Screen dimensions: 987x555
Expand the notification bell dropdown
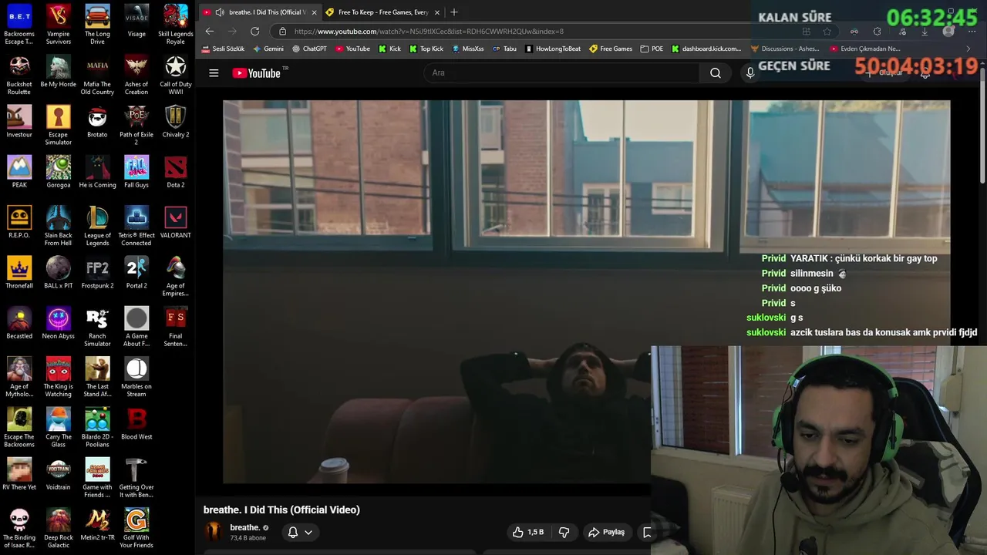[308, 532]
